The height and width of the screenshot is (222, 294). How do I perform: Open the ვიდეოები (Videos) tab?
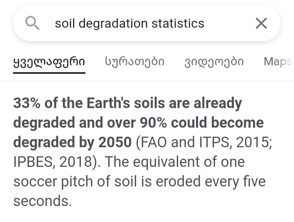pyautogui.click(x=214, y=62)
